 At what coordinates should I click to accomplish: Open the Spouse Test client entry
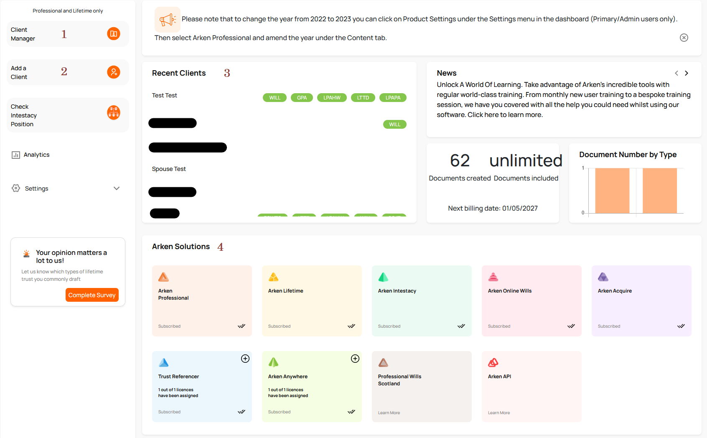tap(169, 169)
